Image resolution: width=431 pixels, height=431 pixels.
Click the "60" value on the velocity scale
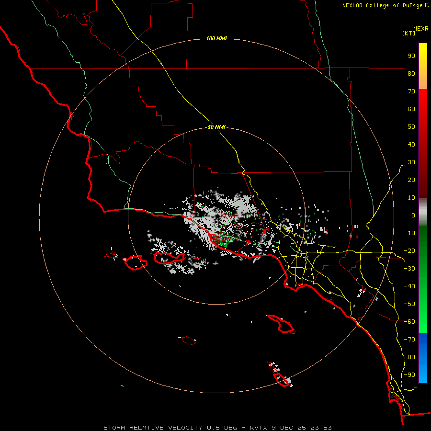pos(411,109)
